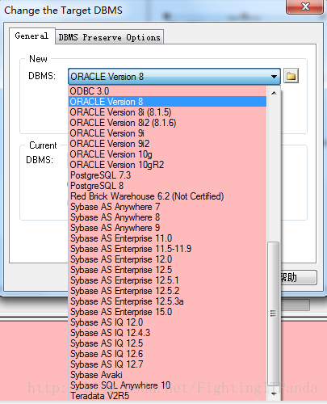Select Sybase AS Enterprise 12.5.3a
The height and width of the screenshot is (404, 327).
point(167,301)
